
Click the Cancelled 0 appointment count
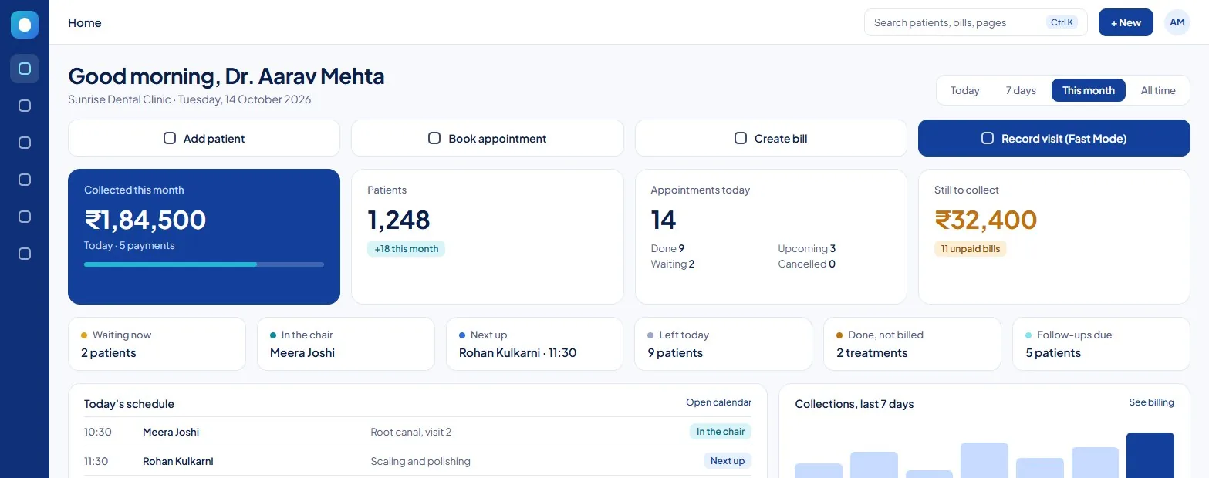pyautogui.click(x=806, y=264)
